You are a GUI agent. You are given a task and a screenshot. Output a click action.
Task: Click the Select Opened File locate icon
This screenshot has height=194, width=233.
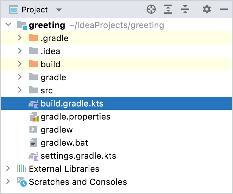[x=151, y=9]
